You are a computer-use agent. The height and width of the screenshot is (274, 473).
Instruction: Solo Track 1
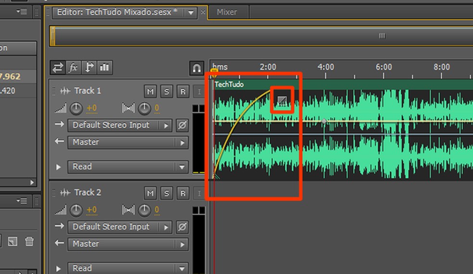point(166,91)
